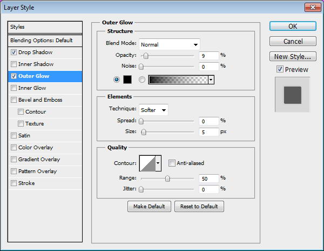
Task: Enable the Satin checkbox
Action: click(x=13, y=136)
